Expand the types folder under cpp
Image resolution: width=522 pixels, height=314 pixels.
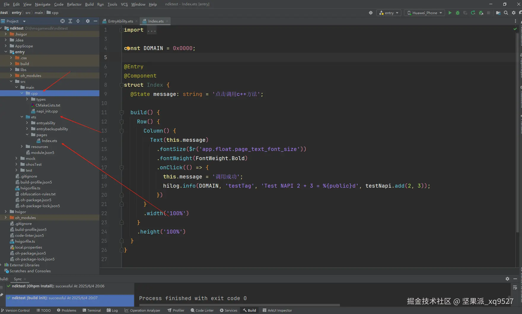27,99
